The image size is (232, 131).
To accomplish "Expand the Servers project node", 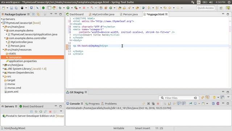I will coord(1,19).
